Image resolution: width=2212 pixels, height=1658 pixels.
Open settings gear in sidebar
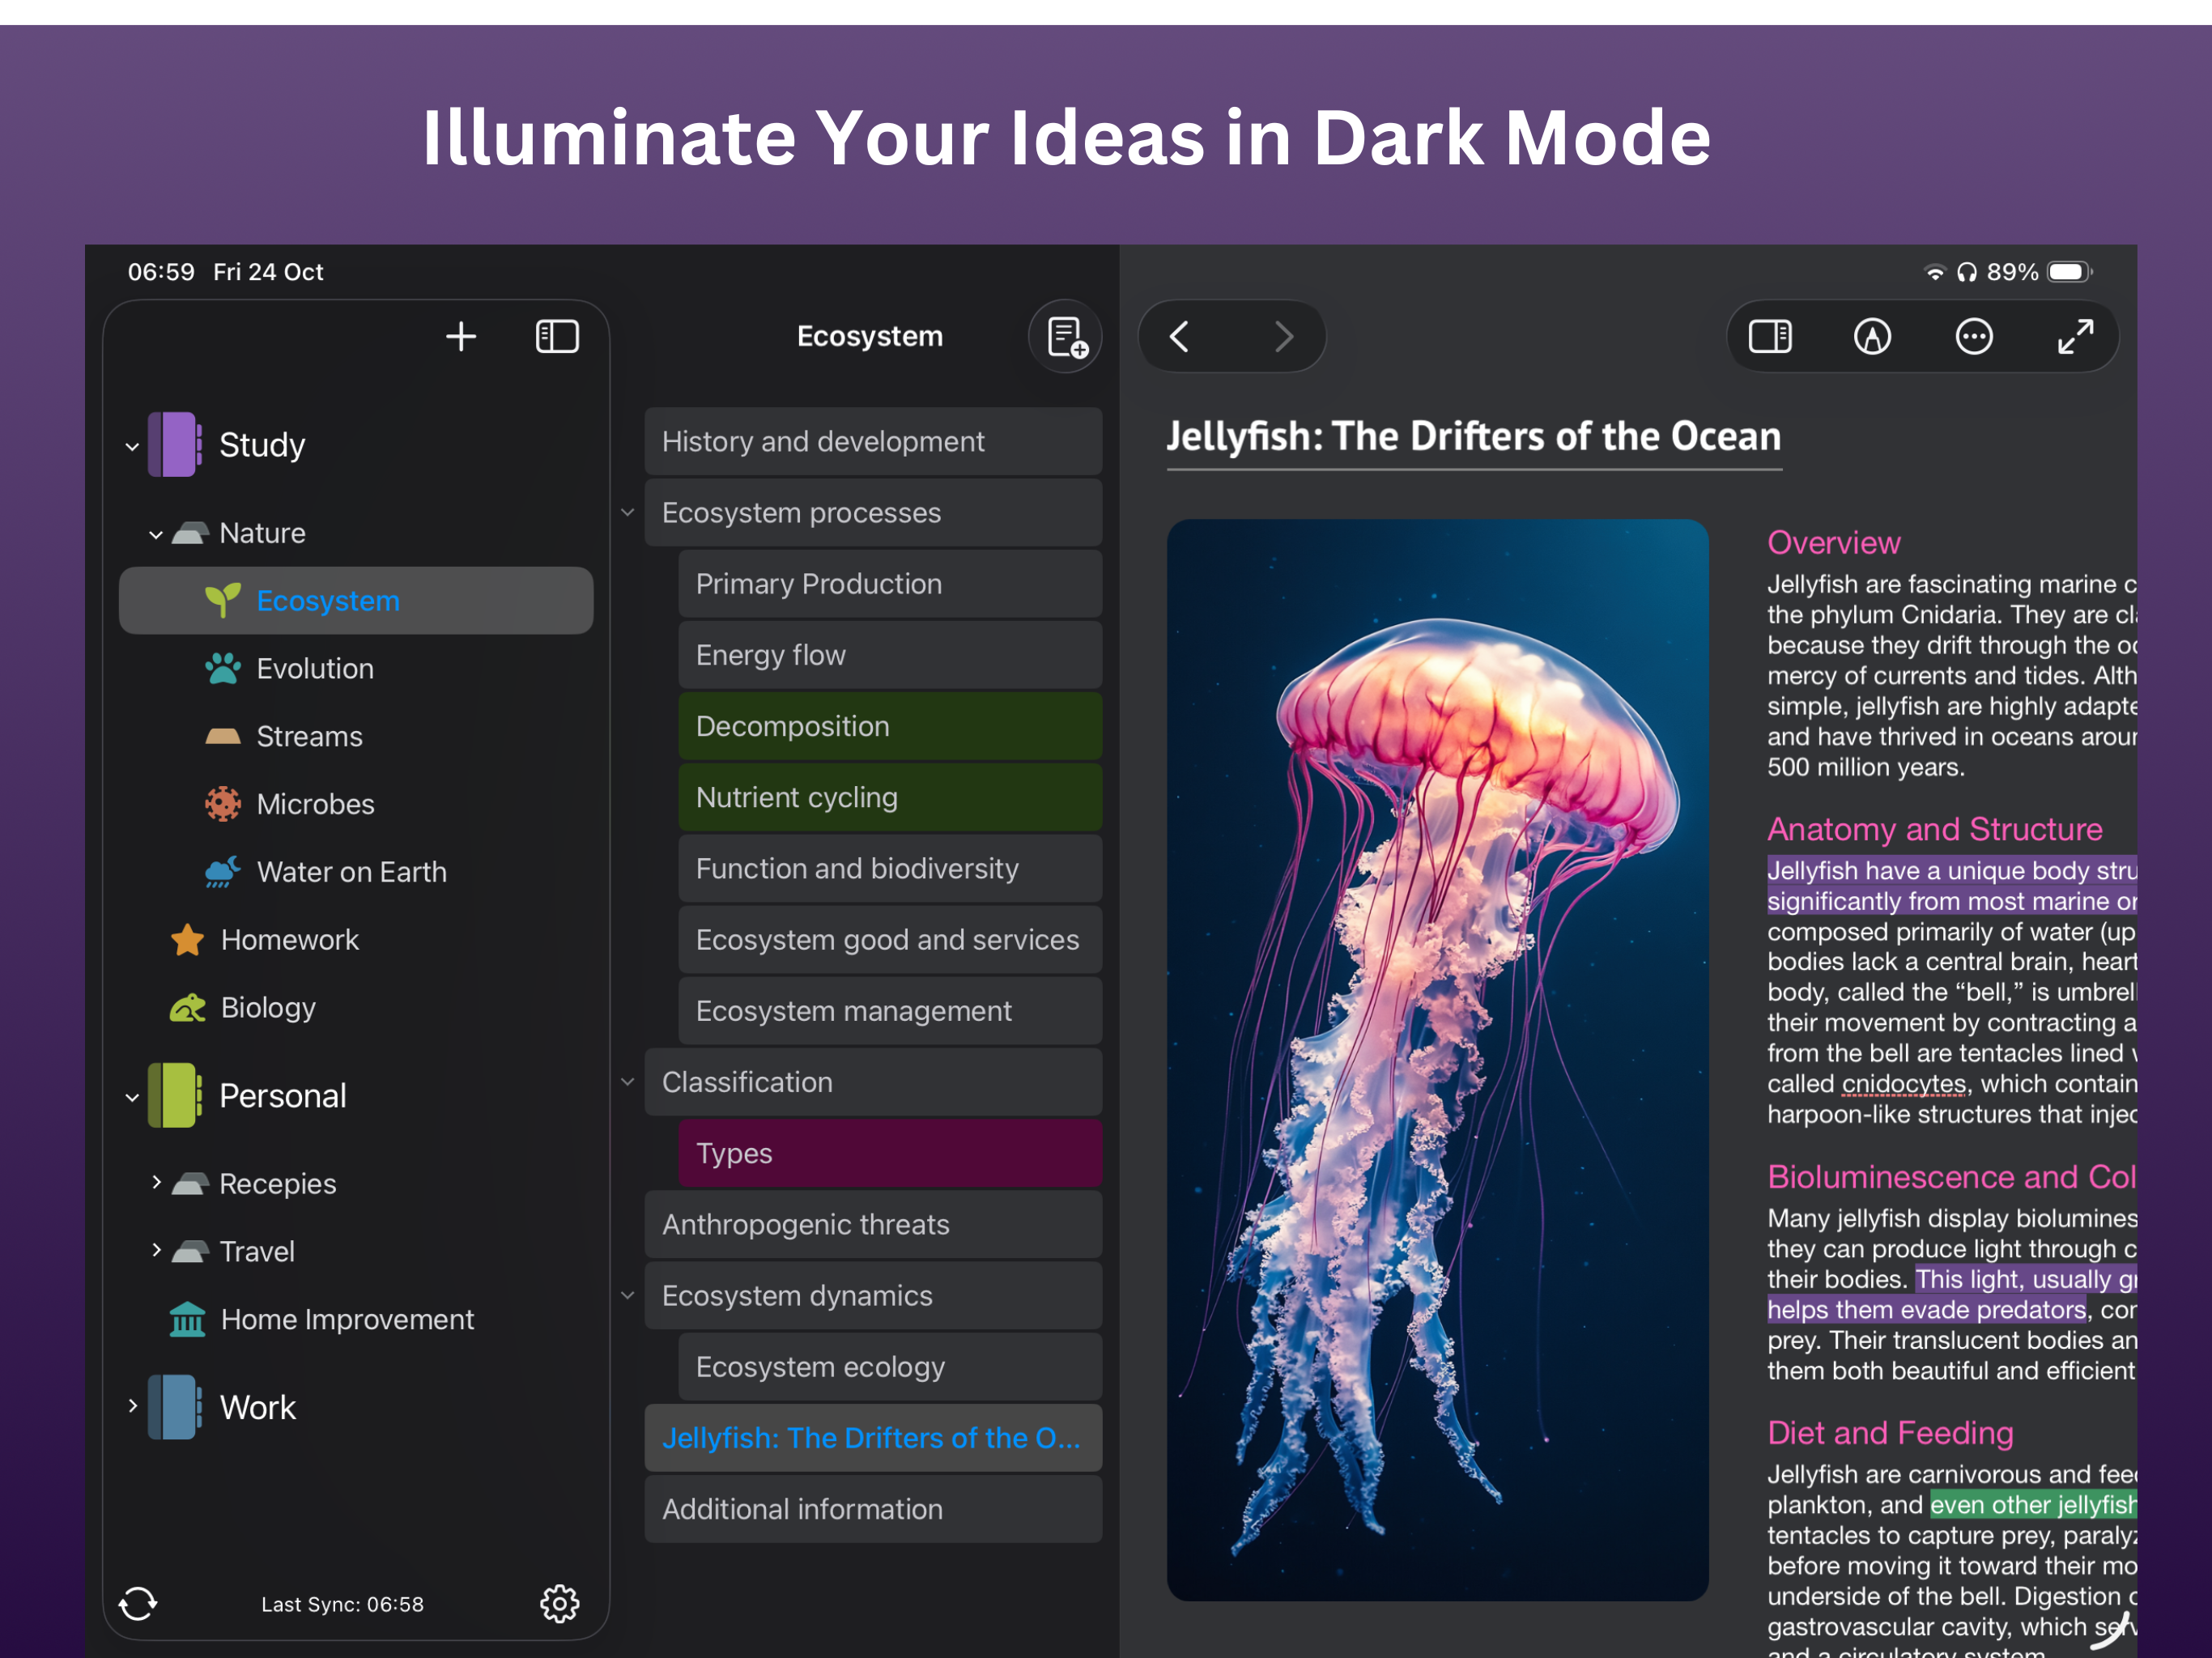tap(559, 1603)
